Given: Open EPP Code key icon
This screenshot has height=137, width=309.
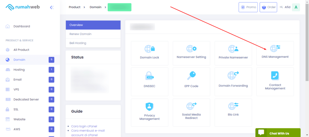Looking at the screenshot, I should (x=191, y=76).
